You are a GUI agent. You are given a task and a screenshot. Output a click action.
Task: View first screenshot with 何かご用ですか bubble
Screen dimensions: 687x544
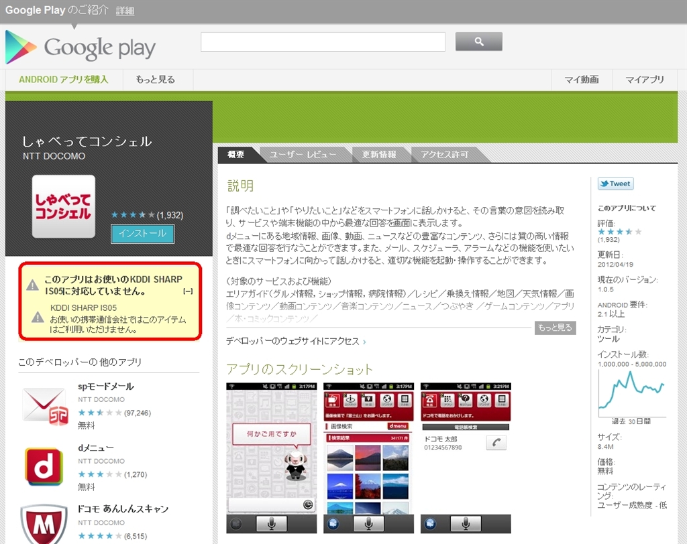tap(272, 458)
